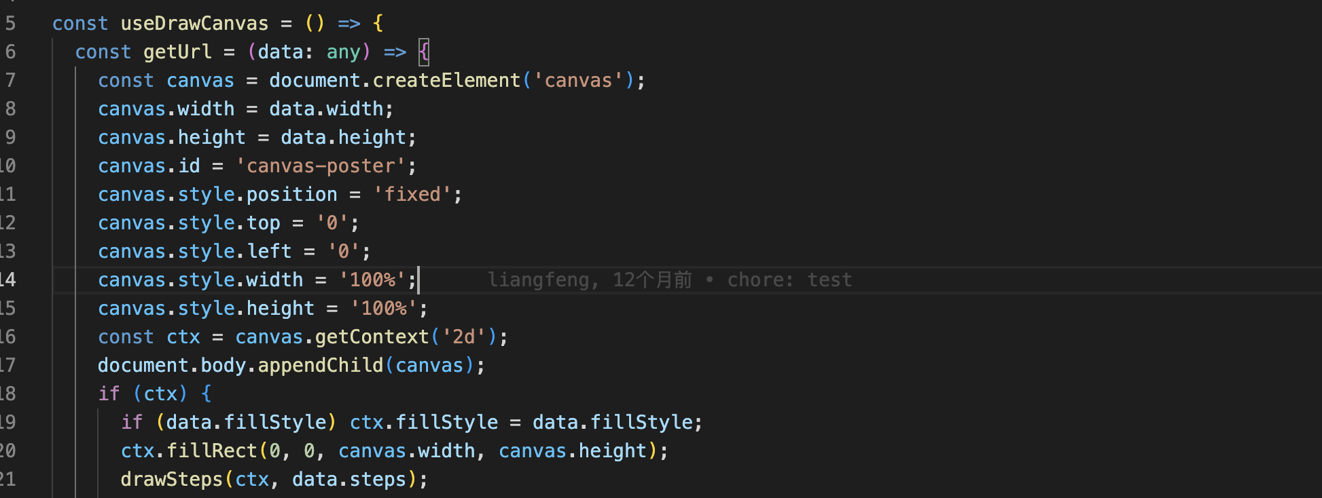Image resolution: width=1322 pixels, height=498 pixels.
Task: Click 'getContext' on line 16
Action: click(372, 337)
